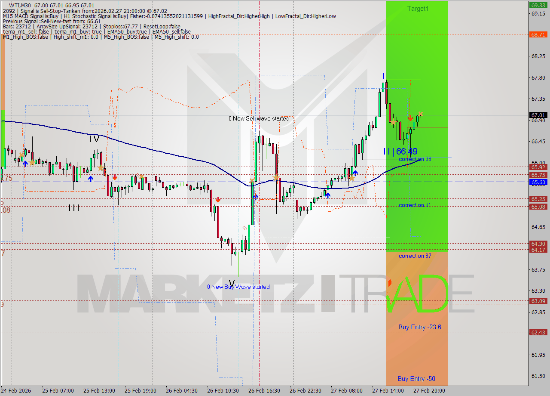Click the '0 New Sell wave started' text
The image size is (550, 396).
click(x=258, y=118)
